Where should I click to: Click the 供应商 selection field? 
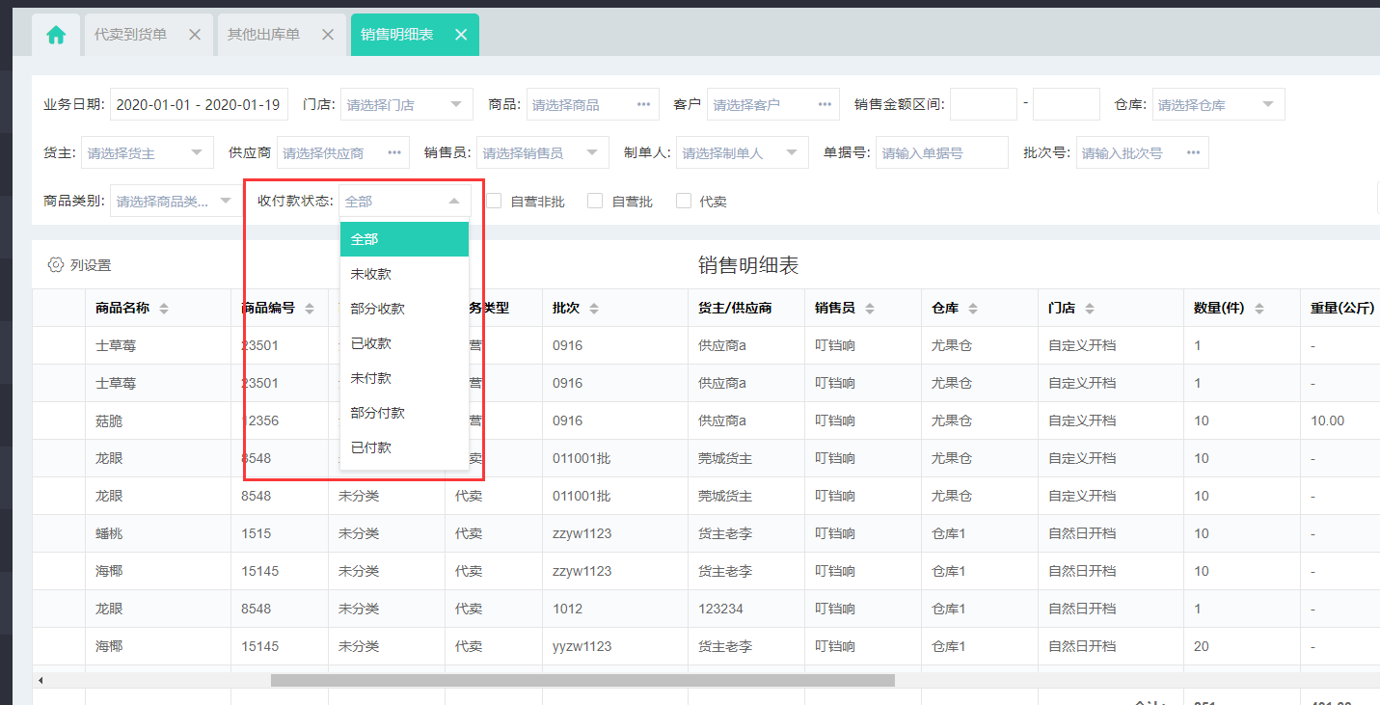click(x=343, y=152)
